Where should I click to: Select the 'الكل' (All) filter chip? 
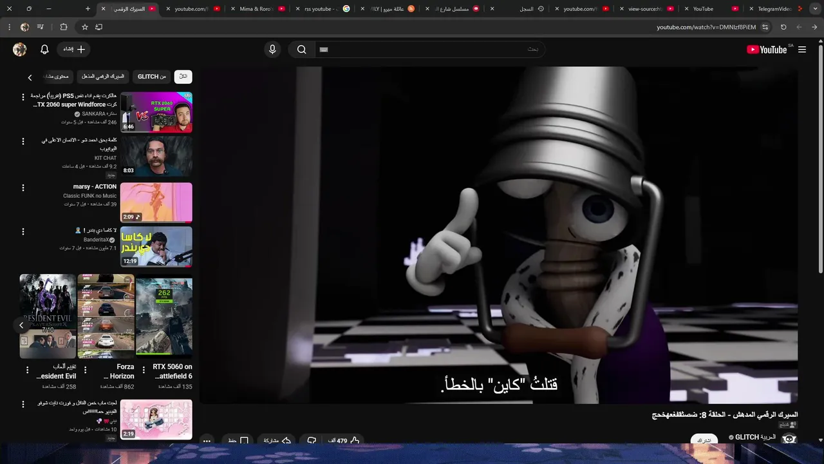tap(183, 77)
